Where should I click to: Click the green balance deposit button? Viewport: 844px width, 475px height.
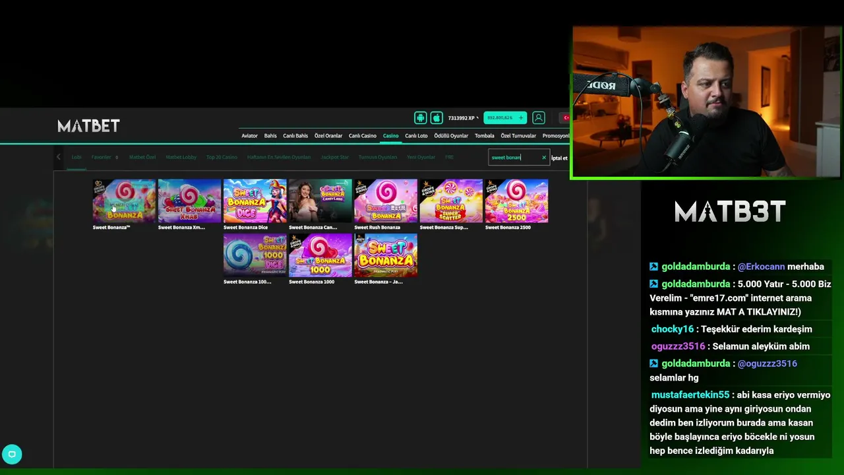(505, 118)
